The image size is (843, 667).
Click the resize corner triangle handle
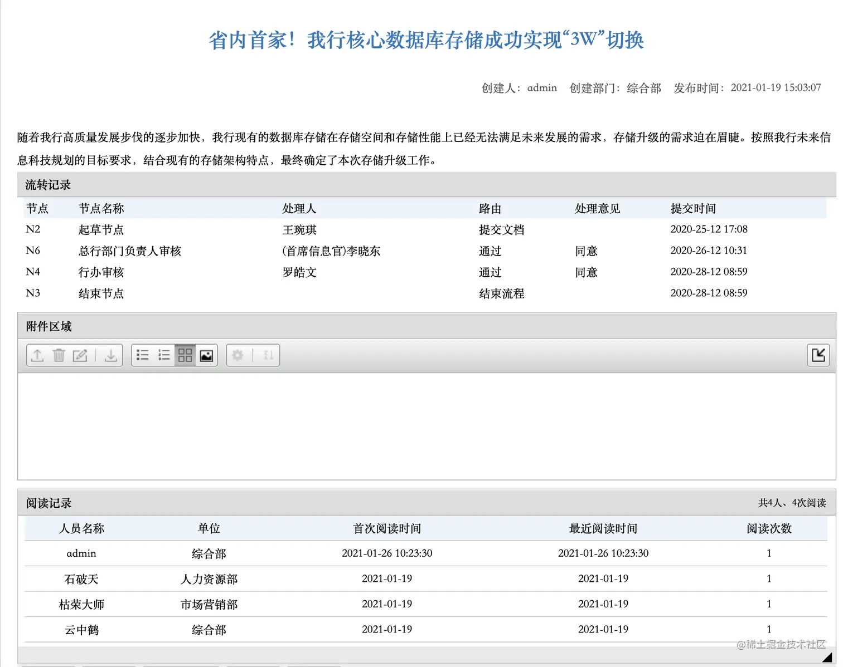pos(827,658)
